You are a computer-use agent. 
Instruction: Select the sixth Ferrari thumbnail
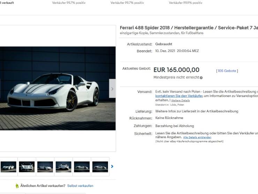click(100, 167)
